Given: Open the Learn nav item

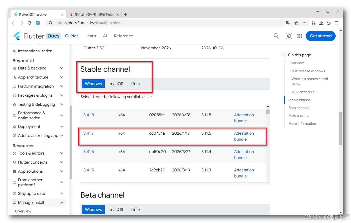Looking at the screenshot, I should click(x=91, y=36).
